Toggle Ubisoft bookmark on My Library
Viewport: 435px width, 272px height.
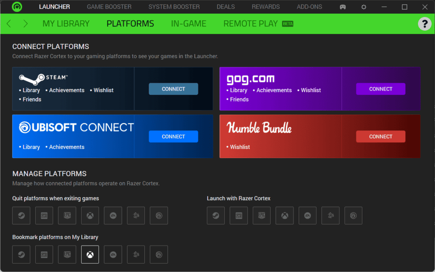point(159,254)
